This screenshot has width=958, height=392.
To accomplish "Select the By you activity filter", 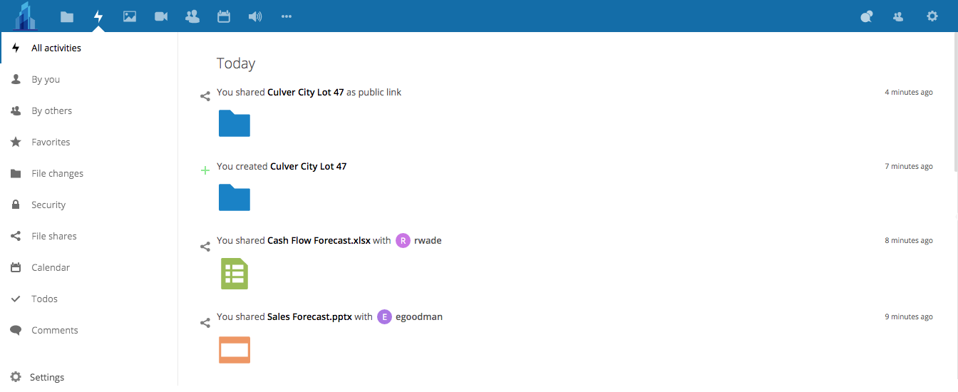I will 46,80.
